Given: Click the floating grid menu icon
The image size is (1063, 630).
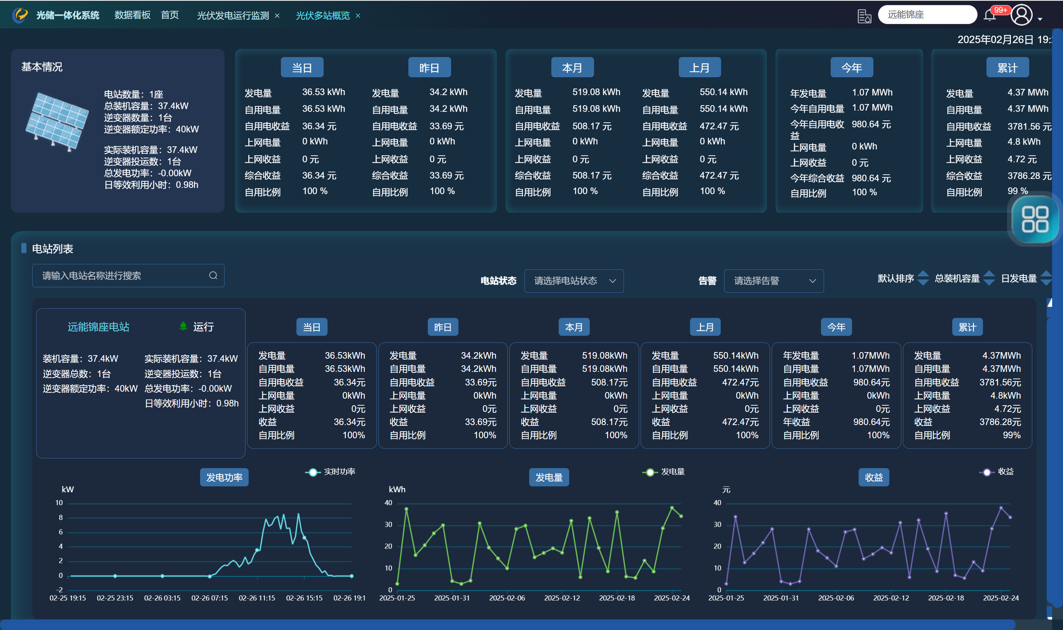Looking at the screenshot, I should [x=1035, y=219].
